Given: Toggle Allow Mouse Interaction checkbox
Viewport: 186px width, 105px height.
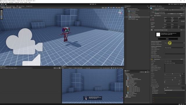Looking at the screenshot, I should coord(165,57).
